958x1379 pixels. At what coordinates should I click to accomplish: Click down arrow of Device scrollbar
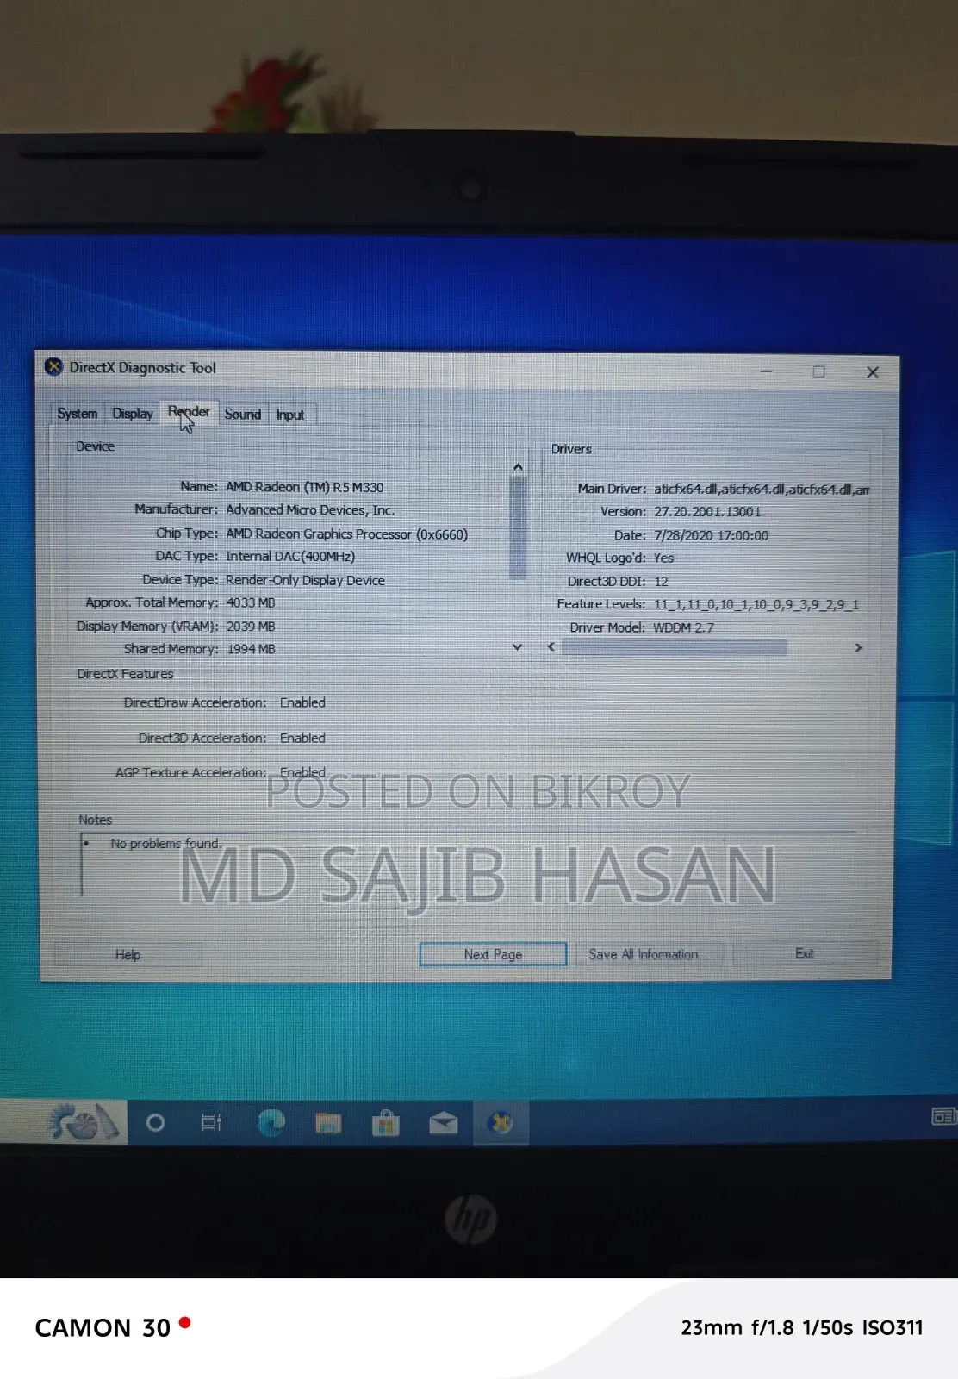pos(518,646)
